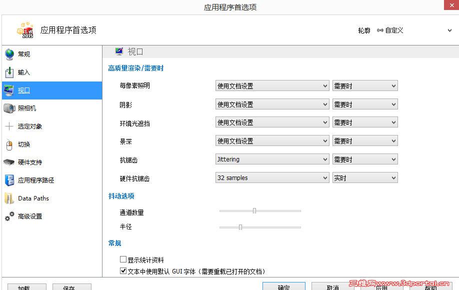The height and width of the screenshot is (290, 459).
Task: Open the 输入 settings page
Action: [52, 72]
